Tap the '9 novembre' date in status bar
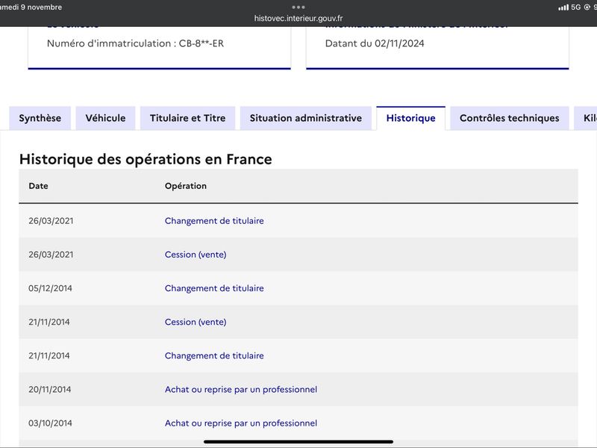This screenshot has width=597, height=448. [x=41, y=7]
